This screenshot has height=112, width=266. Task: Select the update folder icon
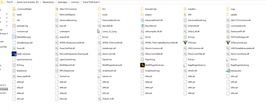tap(228, 15)
